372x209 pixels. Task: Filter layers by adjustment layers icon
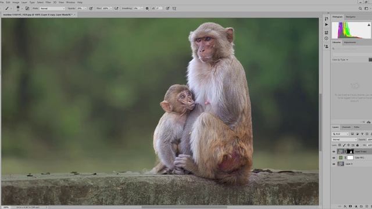tap(357, 134)
